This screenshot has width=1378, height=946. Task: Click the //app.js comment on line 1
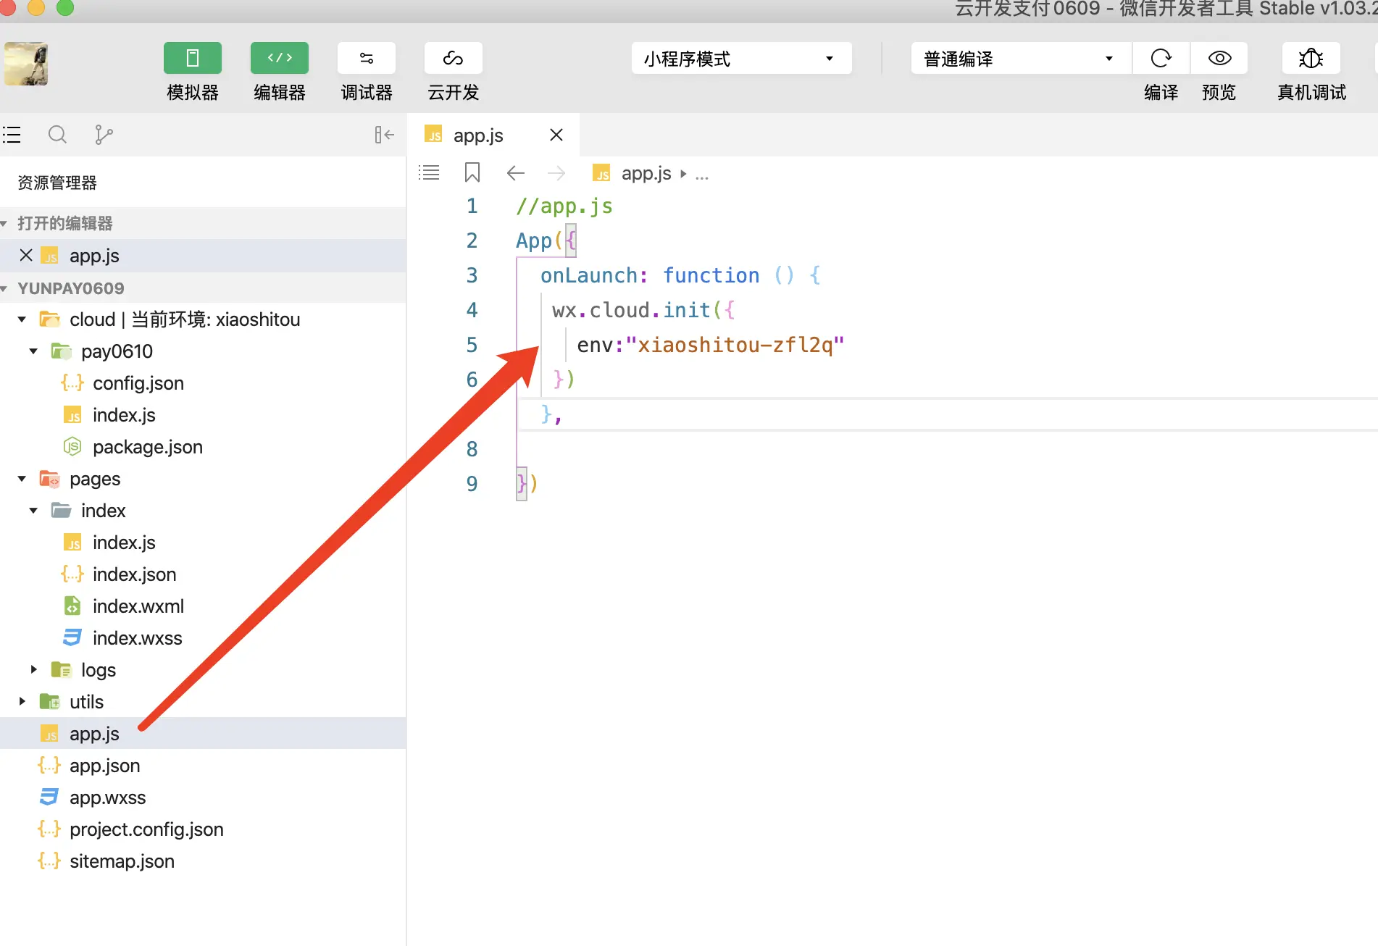564,206
